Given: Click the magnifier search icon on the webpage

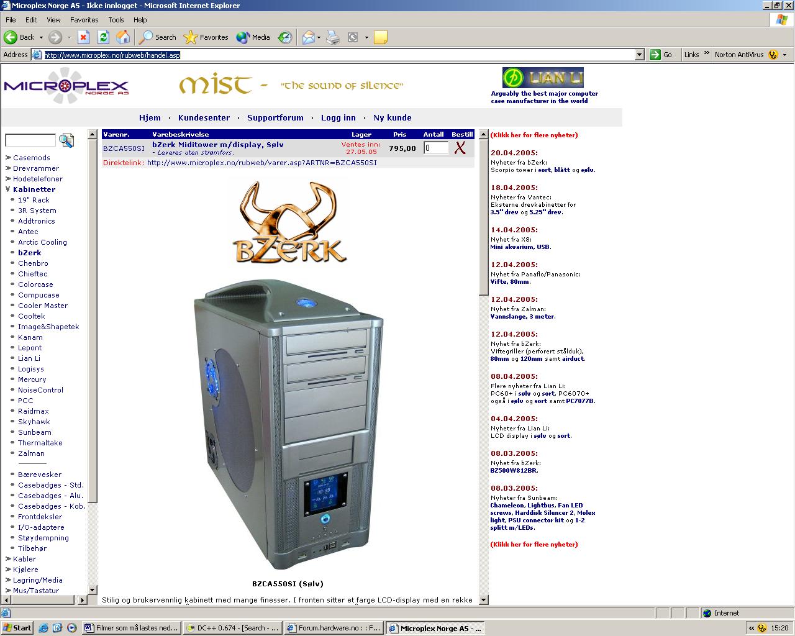Looking at the screenshot, I should [x=66, y=140].
